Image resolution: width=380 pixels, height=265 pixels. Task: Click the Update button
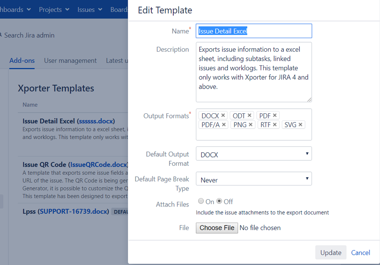pos(331,253)
